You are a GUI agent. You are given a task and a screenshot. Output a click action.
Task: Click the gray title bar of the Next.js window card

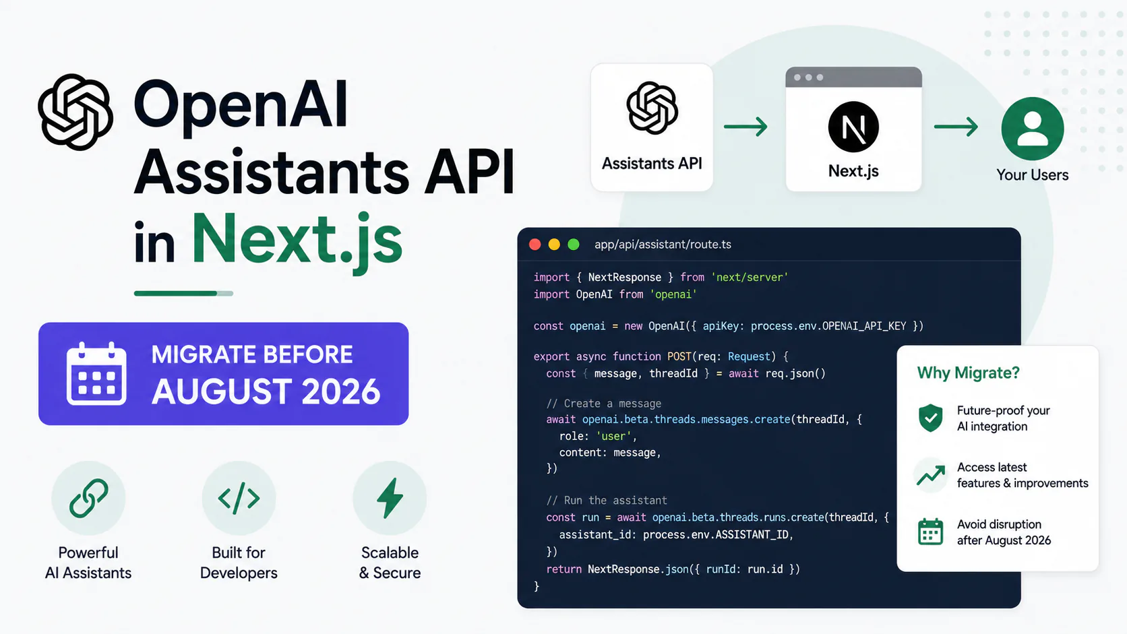pyautogui.click(x=853, y=77)
